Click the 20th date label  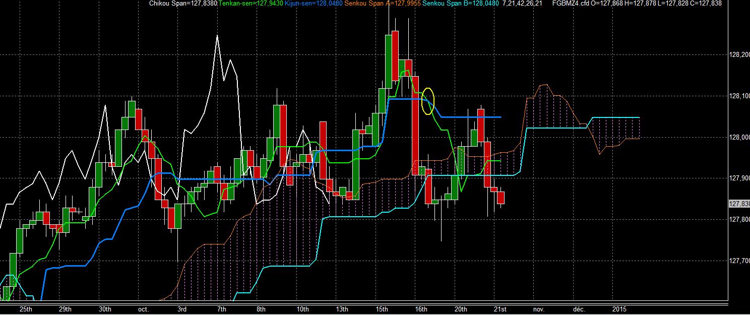point(460,309)
